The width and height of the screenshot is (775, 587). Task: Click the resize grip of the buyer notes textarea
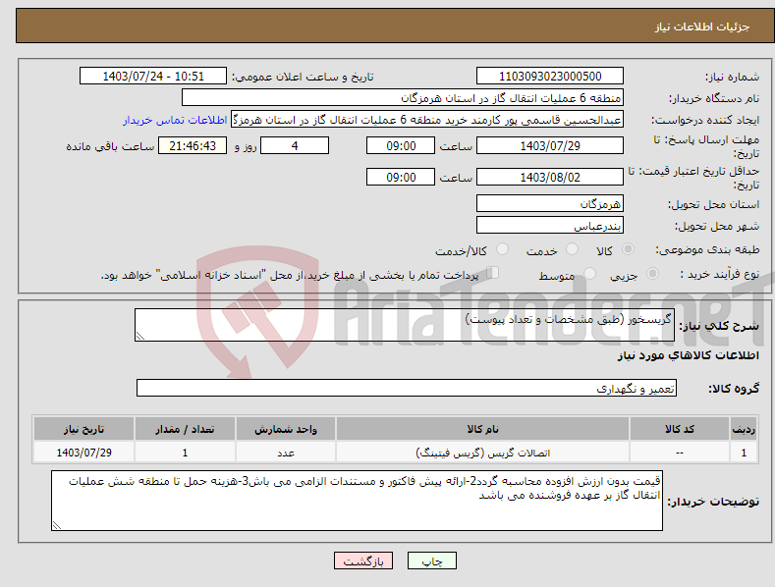point(57,525)
